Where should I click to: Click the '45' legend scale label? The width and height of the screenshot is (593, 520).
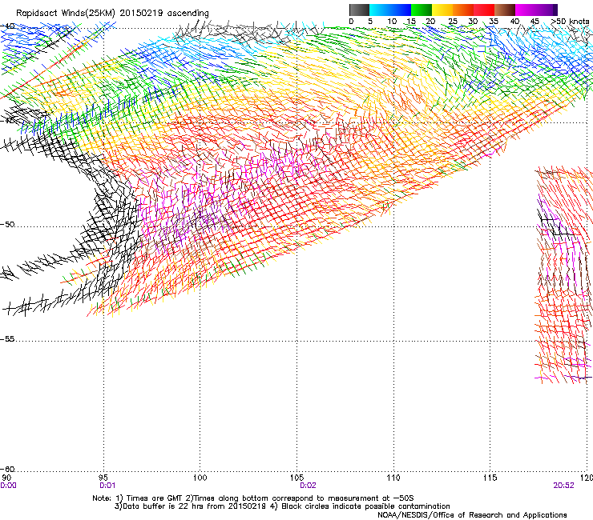[535, 22]
